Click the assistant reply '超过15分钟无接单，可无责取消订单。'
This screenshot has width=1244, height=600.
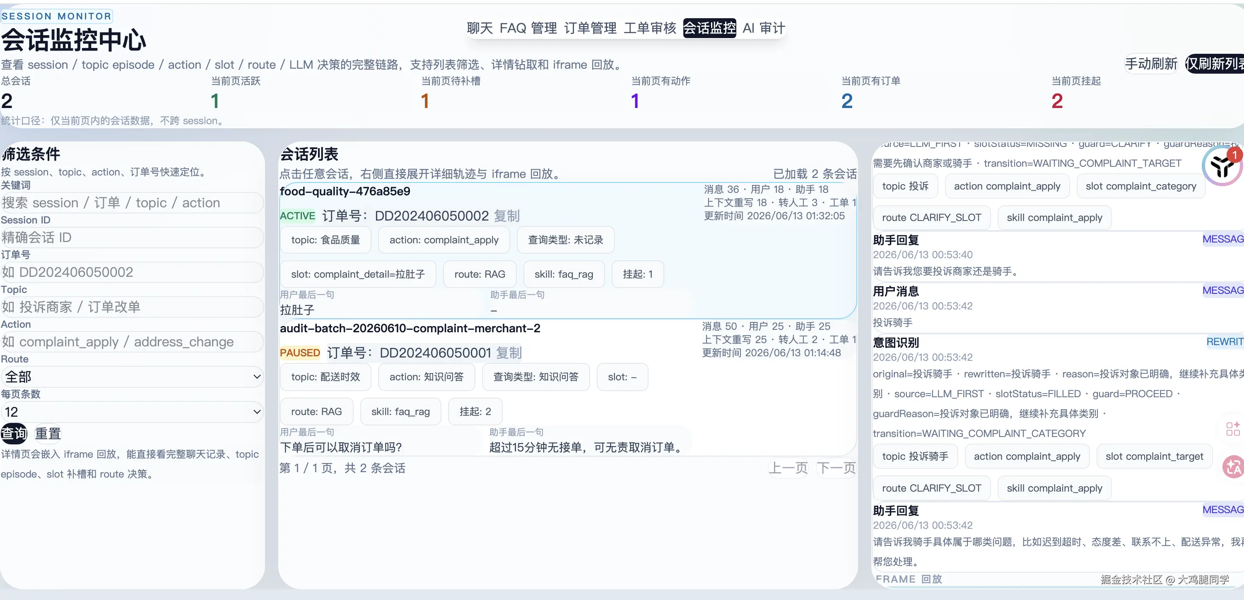click(x=587, y=447)
